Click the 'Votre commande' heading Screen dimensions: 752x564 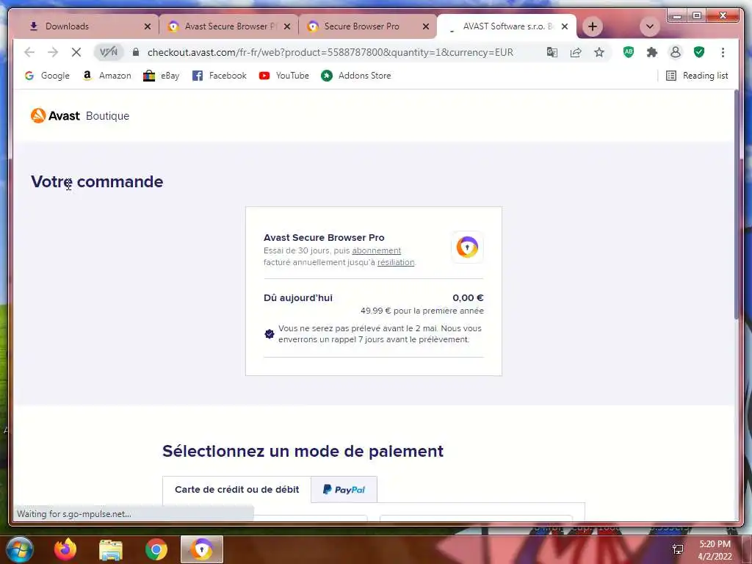pos(97,182)
